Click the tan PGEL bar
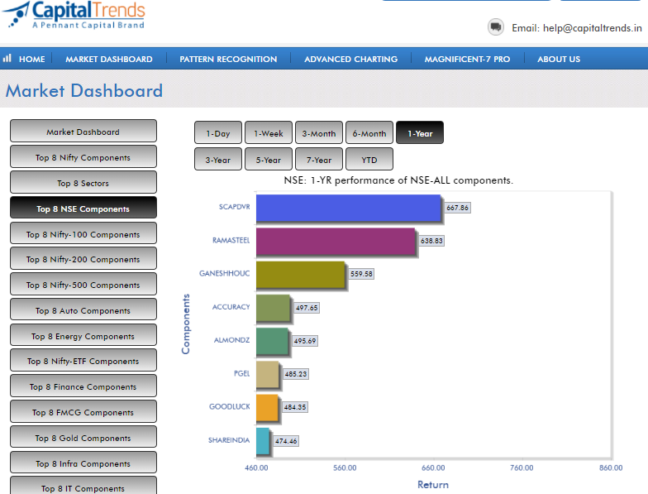Screen dimensions: 648x494 [x=268, y=374]
